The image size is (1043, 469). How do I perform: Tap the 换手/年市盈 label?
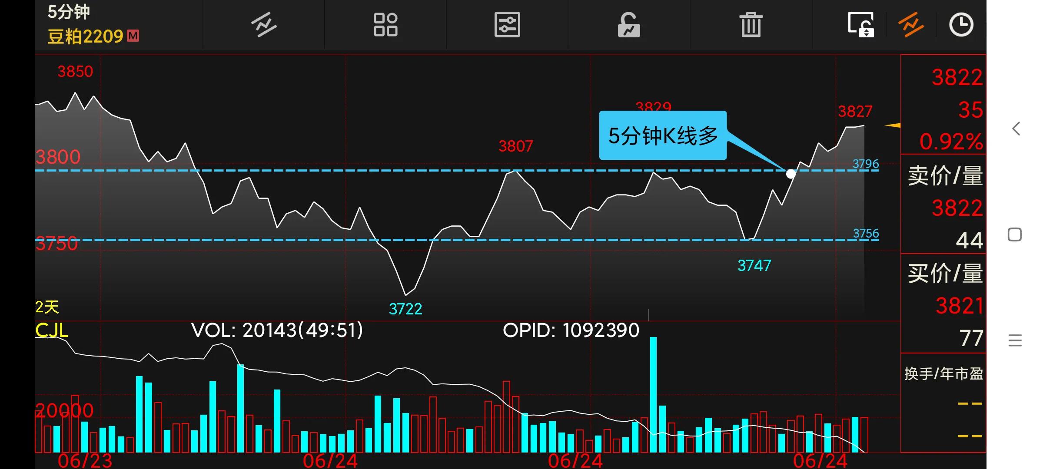coord(944,373)
